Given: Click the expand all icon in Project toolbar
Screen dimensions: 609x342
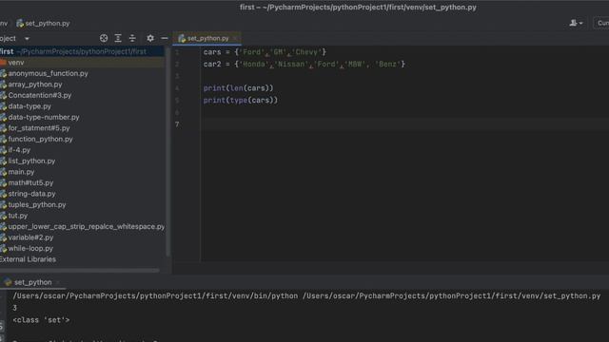Looking at the screenshot, I should 118,38.
